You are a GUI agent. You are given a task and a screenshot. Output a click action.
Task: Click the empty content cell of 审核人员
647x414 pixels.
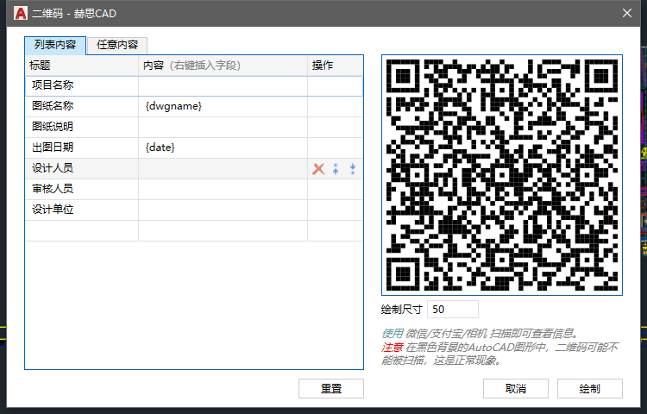tap(223, 189)
